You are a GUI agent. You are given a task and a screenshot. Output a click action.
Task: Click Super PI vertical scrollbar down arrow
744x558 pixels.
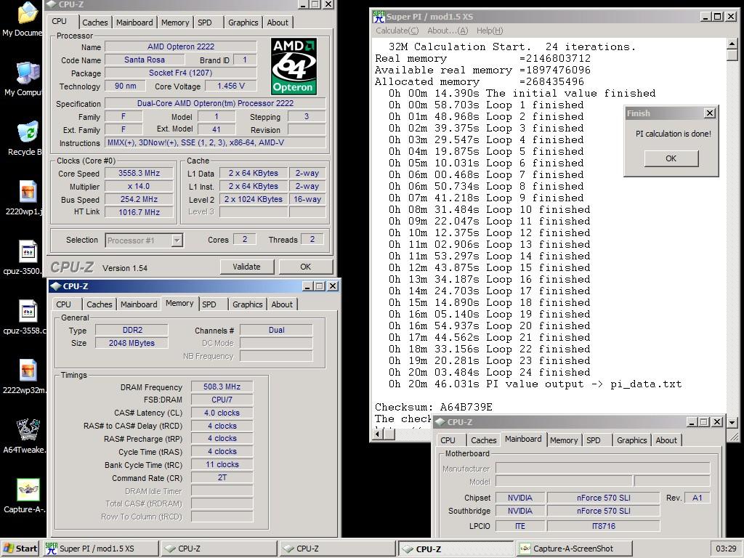(x=732, y=421)
